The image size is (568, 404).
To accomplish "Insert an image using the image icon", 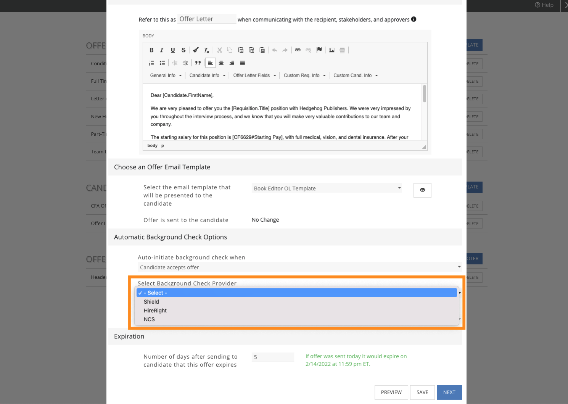I will tap(331, 50).
